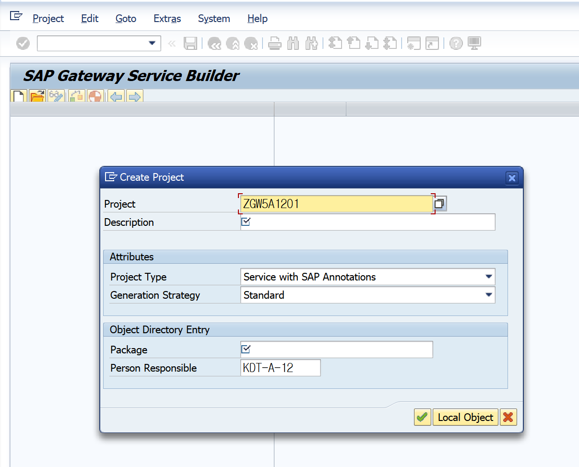The width and height of the screenshot is (579, 467).
Task: Open Customize Local Layout monitor icon
Action: click(x=474, y=44)
